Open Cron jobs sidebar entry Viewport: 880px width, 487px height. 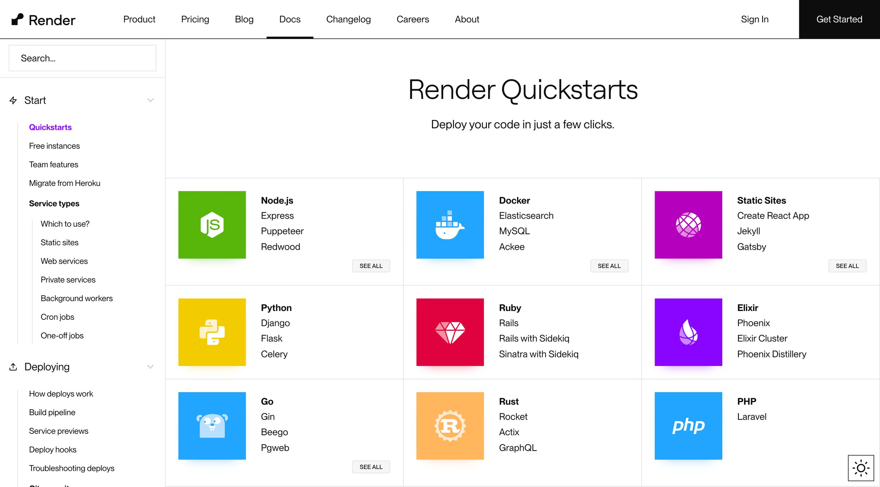57,317
